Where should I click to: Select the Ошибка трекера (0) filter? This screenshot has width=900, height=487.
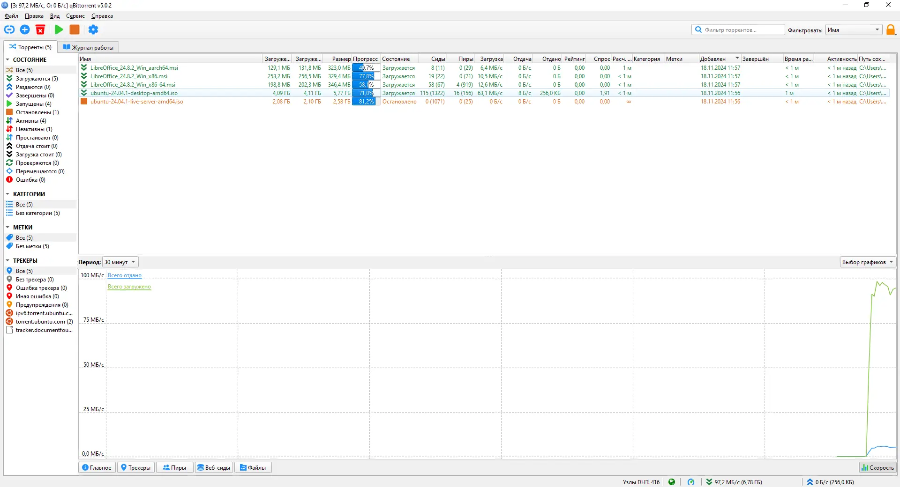point(40,288)
